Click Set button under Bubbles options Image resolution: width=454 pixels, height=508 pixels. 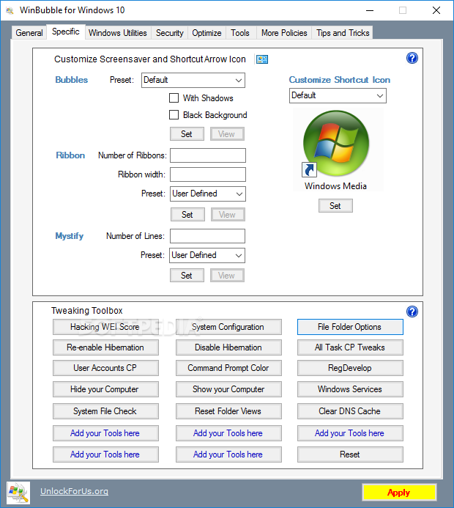tap(187, 134)
